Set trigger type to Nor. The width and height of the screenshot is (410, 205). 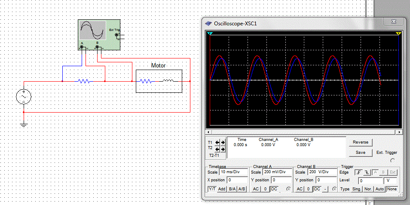368,189
